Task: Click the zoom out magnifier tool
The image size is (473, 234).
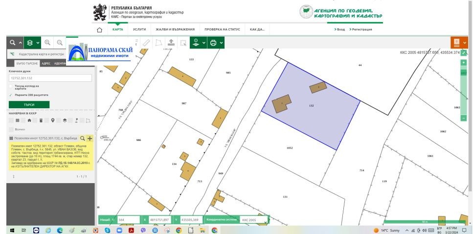Action: pos(60,43)
